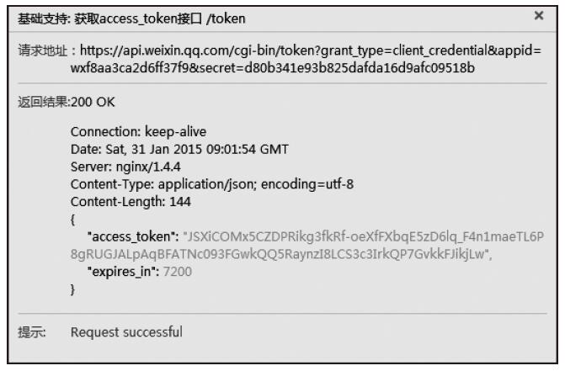Click the Content-Length: 144 line
The image size is (565, 371).
pyautogui.click(x=131, y=202)
